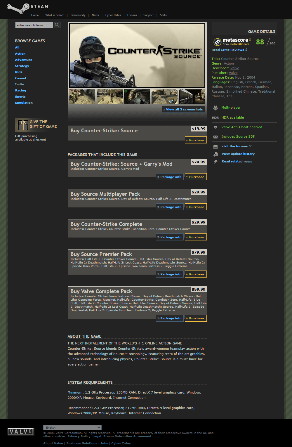Click the related news lightning icon

(x=215, y=162)
